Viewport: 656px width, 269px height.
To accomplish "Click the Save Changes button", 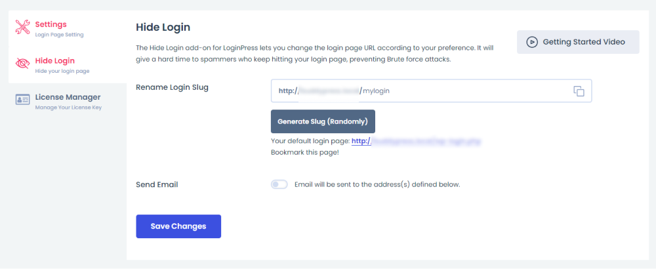I will point(178,226).
